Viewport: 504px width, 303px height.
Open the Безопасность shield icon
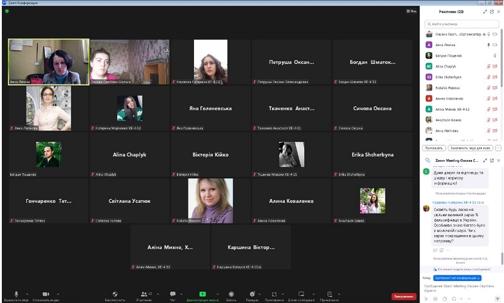click(x=115, y=295)
